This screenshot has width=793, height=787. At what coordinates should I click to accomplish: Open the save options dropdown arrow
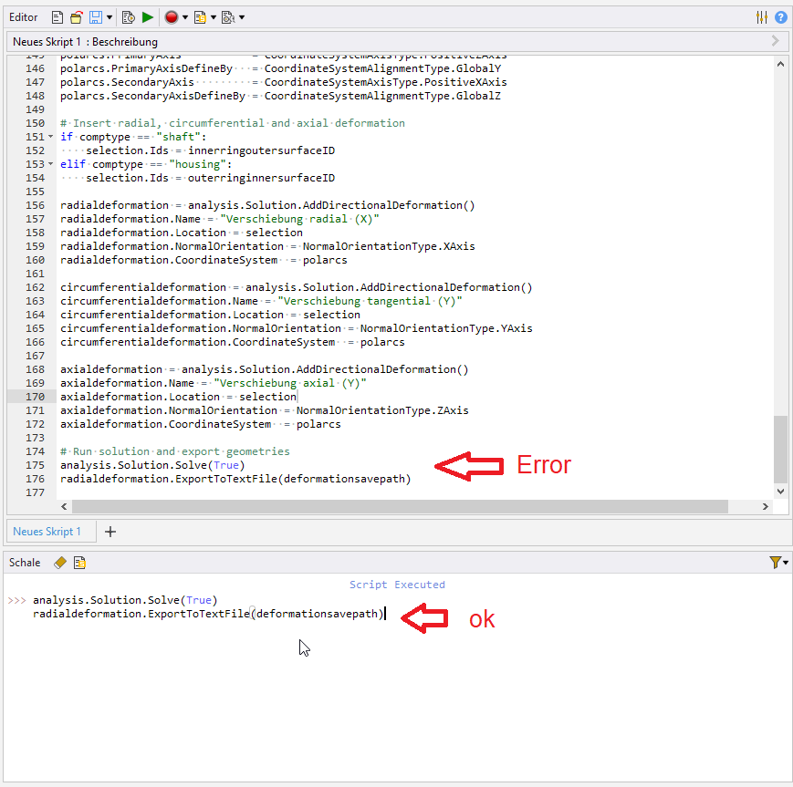[x=110, y=17]
